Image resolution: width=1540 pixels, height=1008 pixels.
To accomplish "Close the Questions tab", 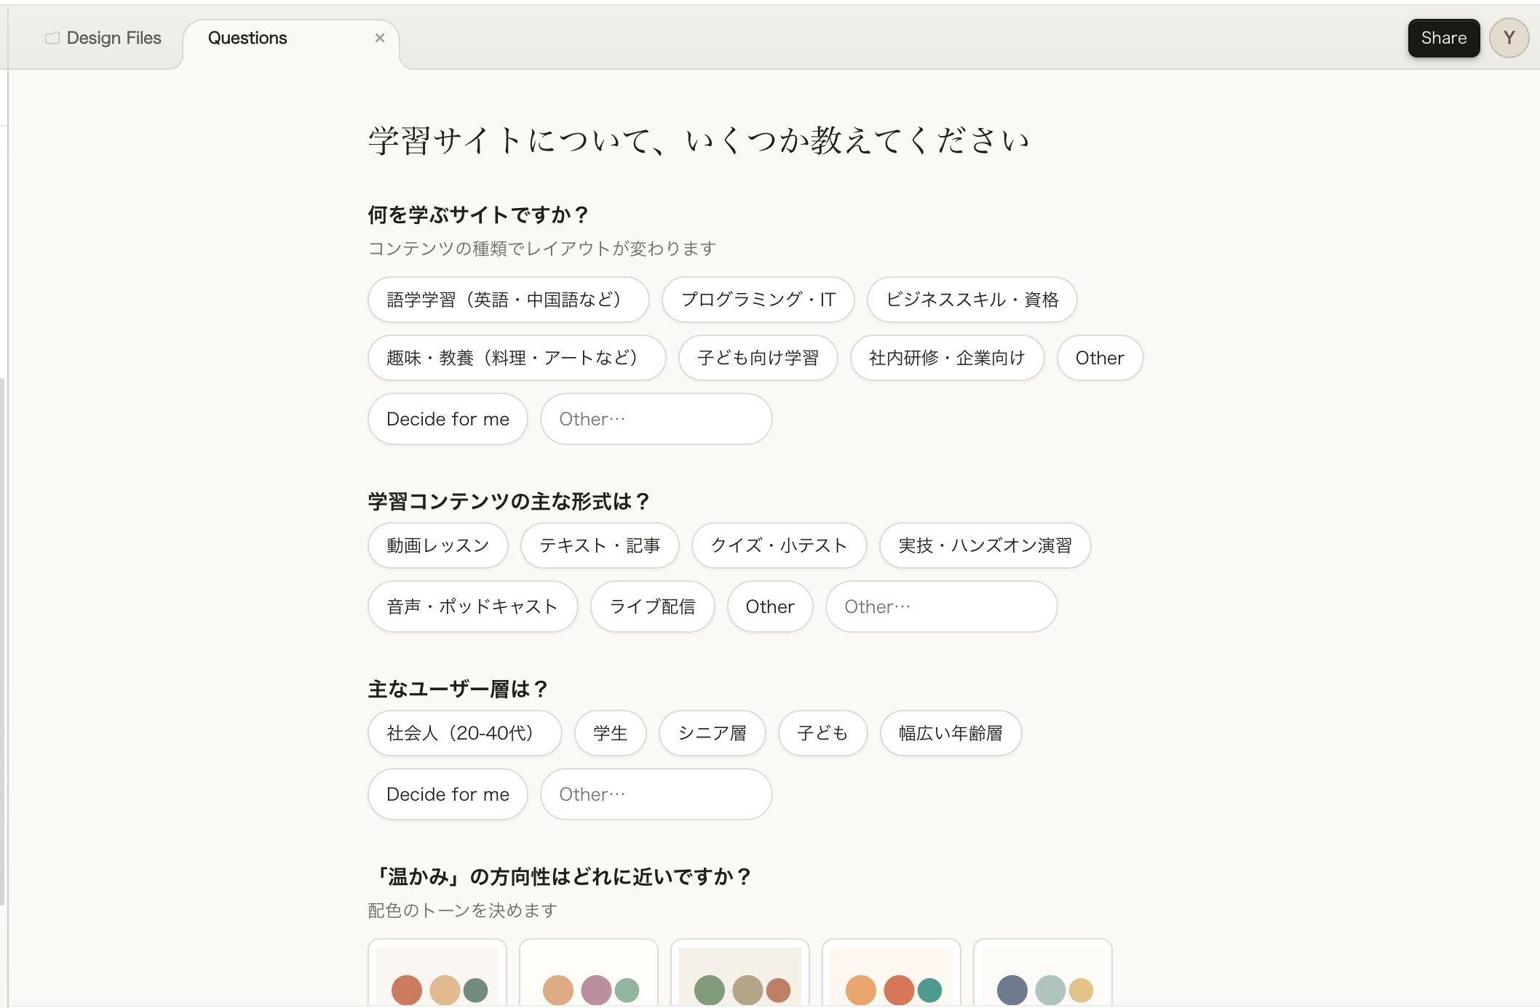I will pos(379,38).
